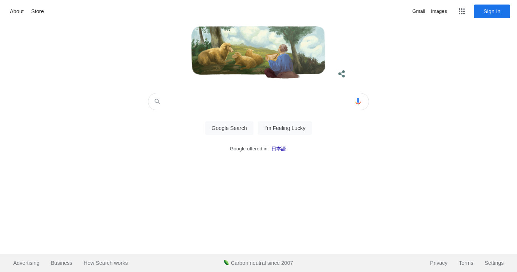Click the I'm Feeling Lucky button

tap(285, 128)
